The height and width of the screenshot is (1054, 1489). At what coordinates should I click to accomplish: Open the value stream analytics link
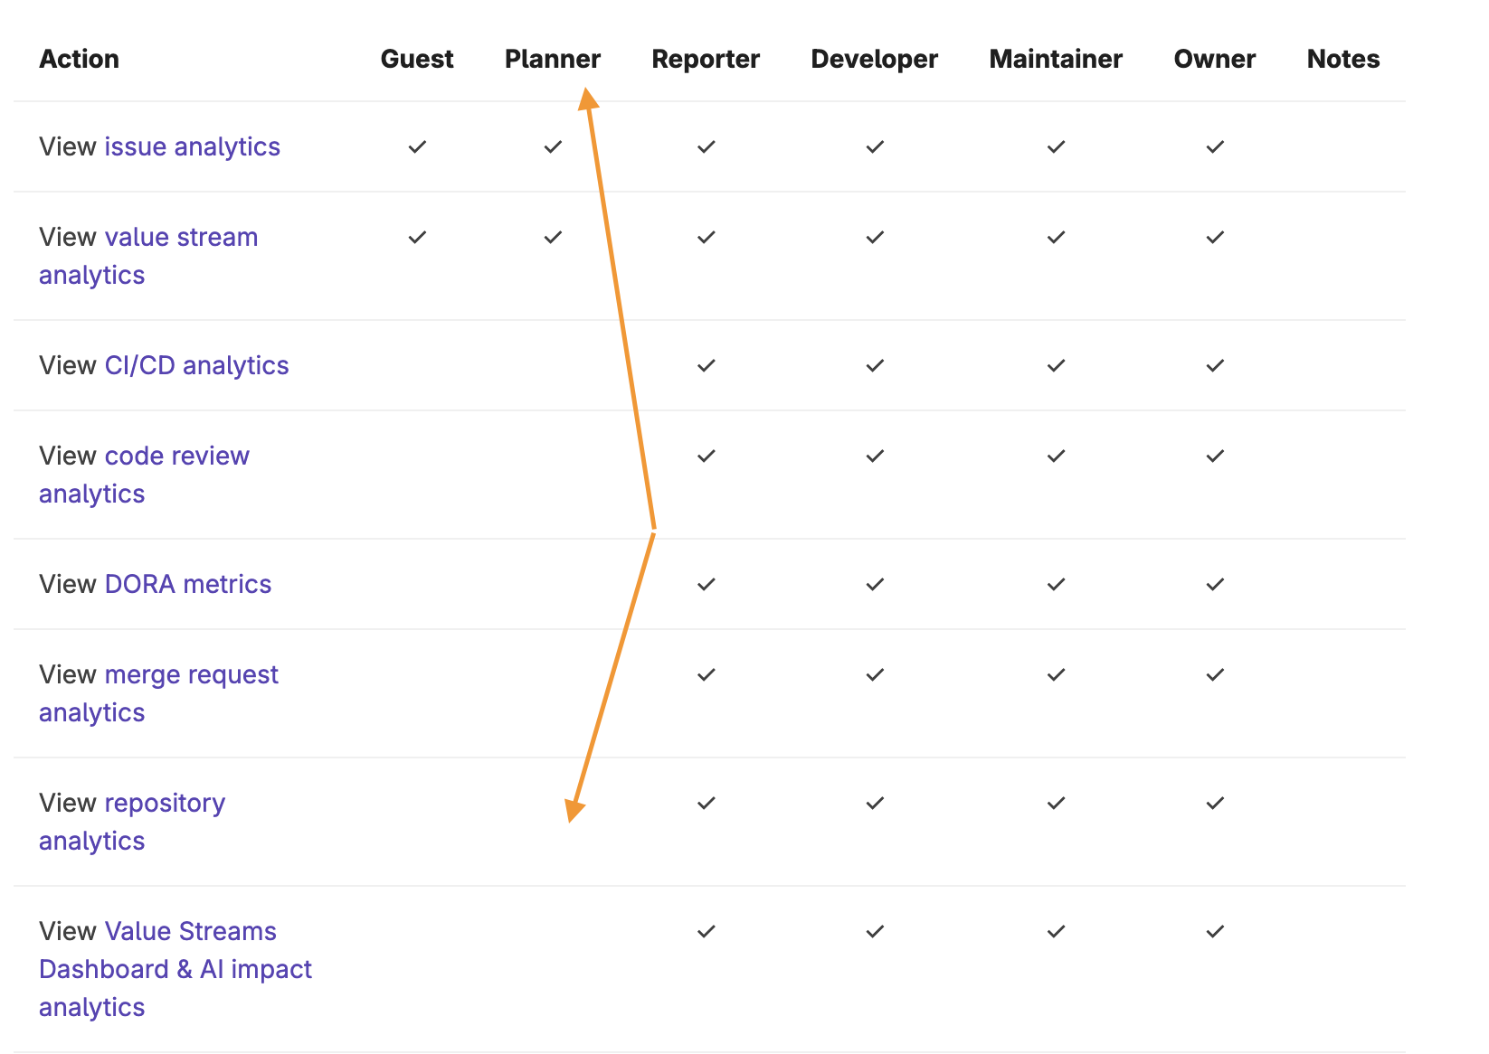[181, 237]
